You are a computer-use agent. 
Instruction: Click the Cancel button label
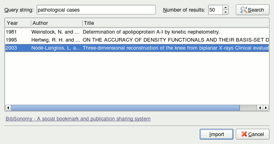256,134
